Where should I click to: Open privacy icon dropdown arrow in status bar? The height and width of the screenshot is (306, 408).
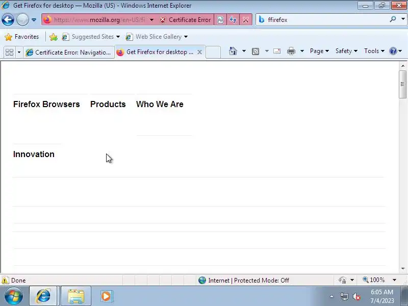tap(352, 280)
